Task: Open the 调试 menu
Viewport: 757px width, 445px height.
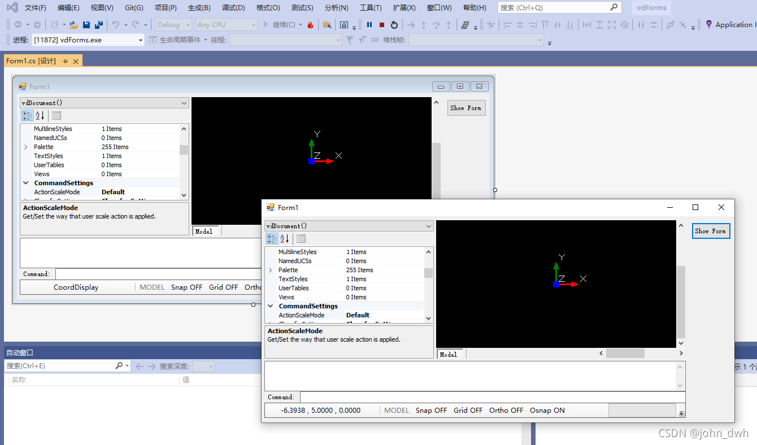Action: coord(233,8)
